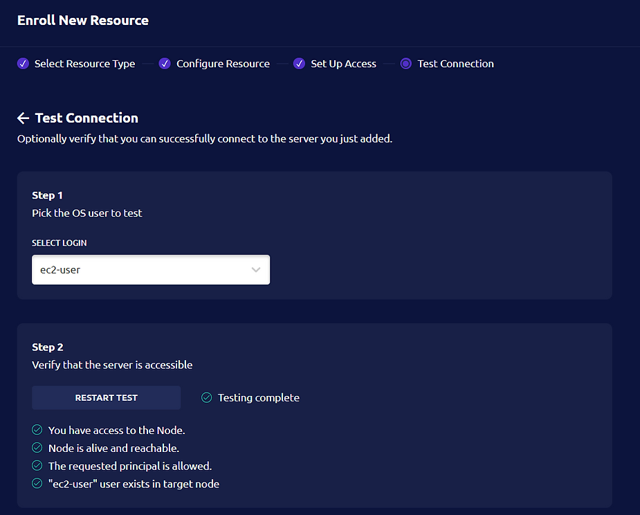Click the Testing complete status check icon
This screenshot has height=515, width=640.
pyautogui.click(x=207, y=397)
